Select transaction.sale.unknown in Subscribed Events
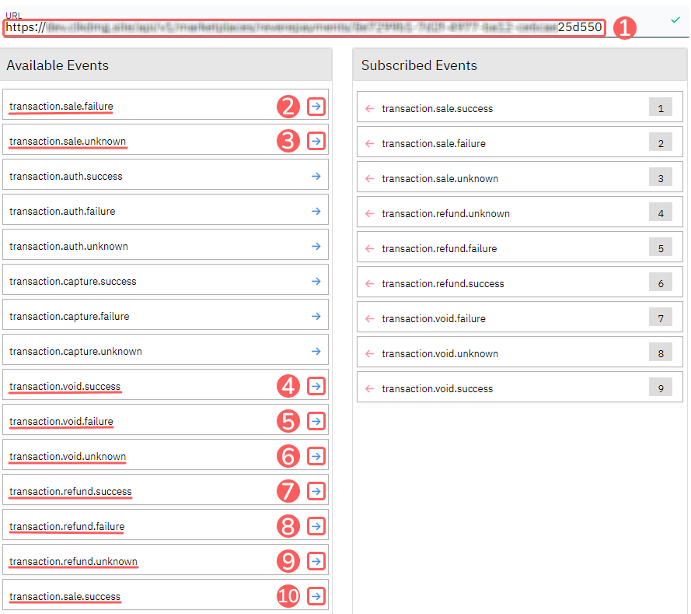This screenshot has width=691, height=614. (x=440, y=179)
